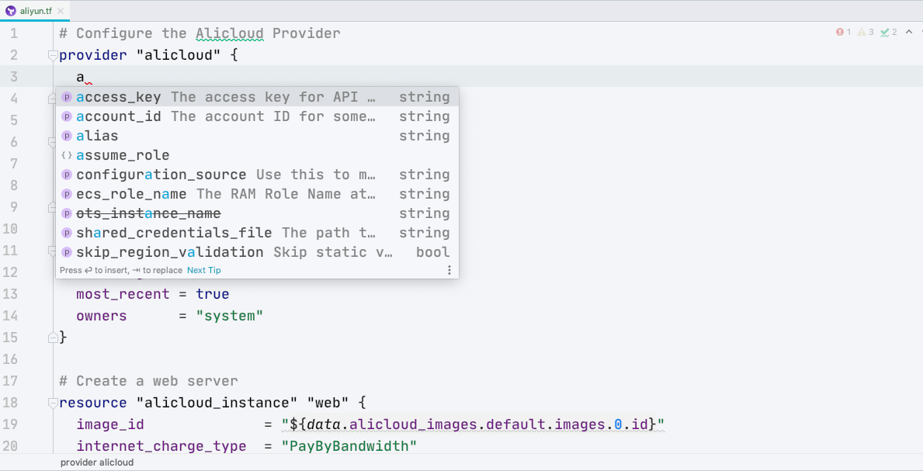Jump to previous highlighted error arrow
Image resolution: width=923 pixels, height=471 pixels.
(x=908, y=32)
